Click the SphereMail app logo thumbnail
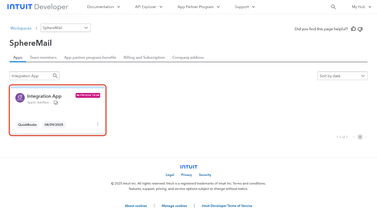The image size is (377, 212). 20,98
